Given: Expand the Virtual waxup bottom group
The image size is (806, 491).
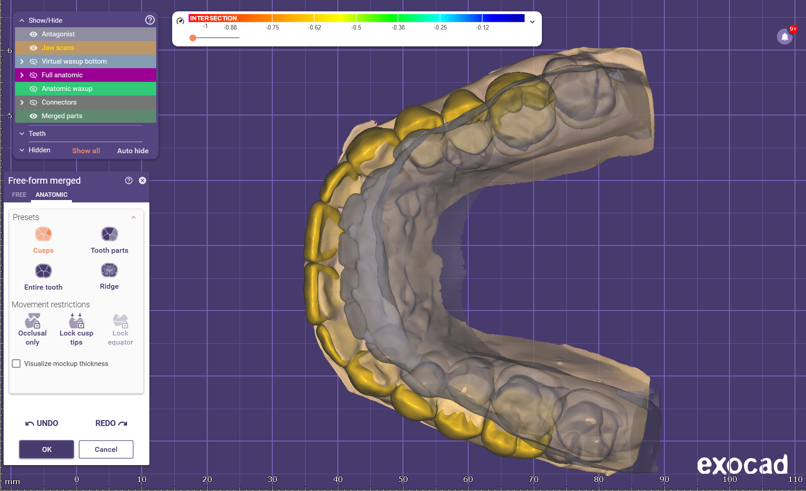Looking at the screenshot, I should 22,61.
